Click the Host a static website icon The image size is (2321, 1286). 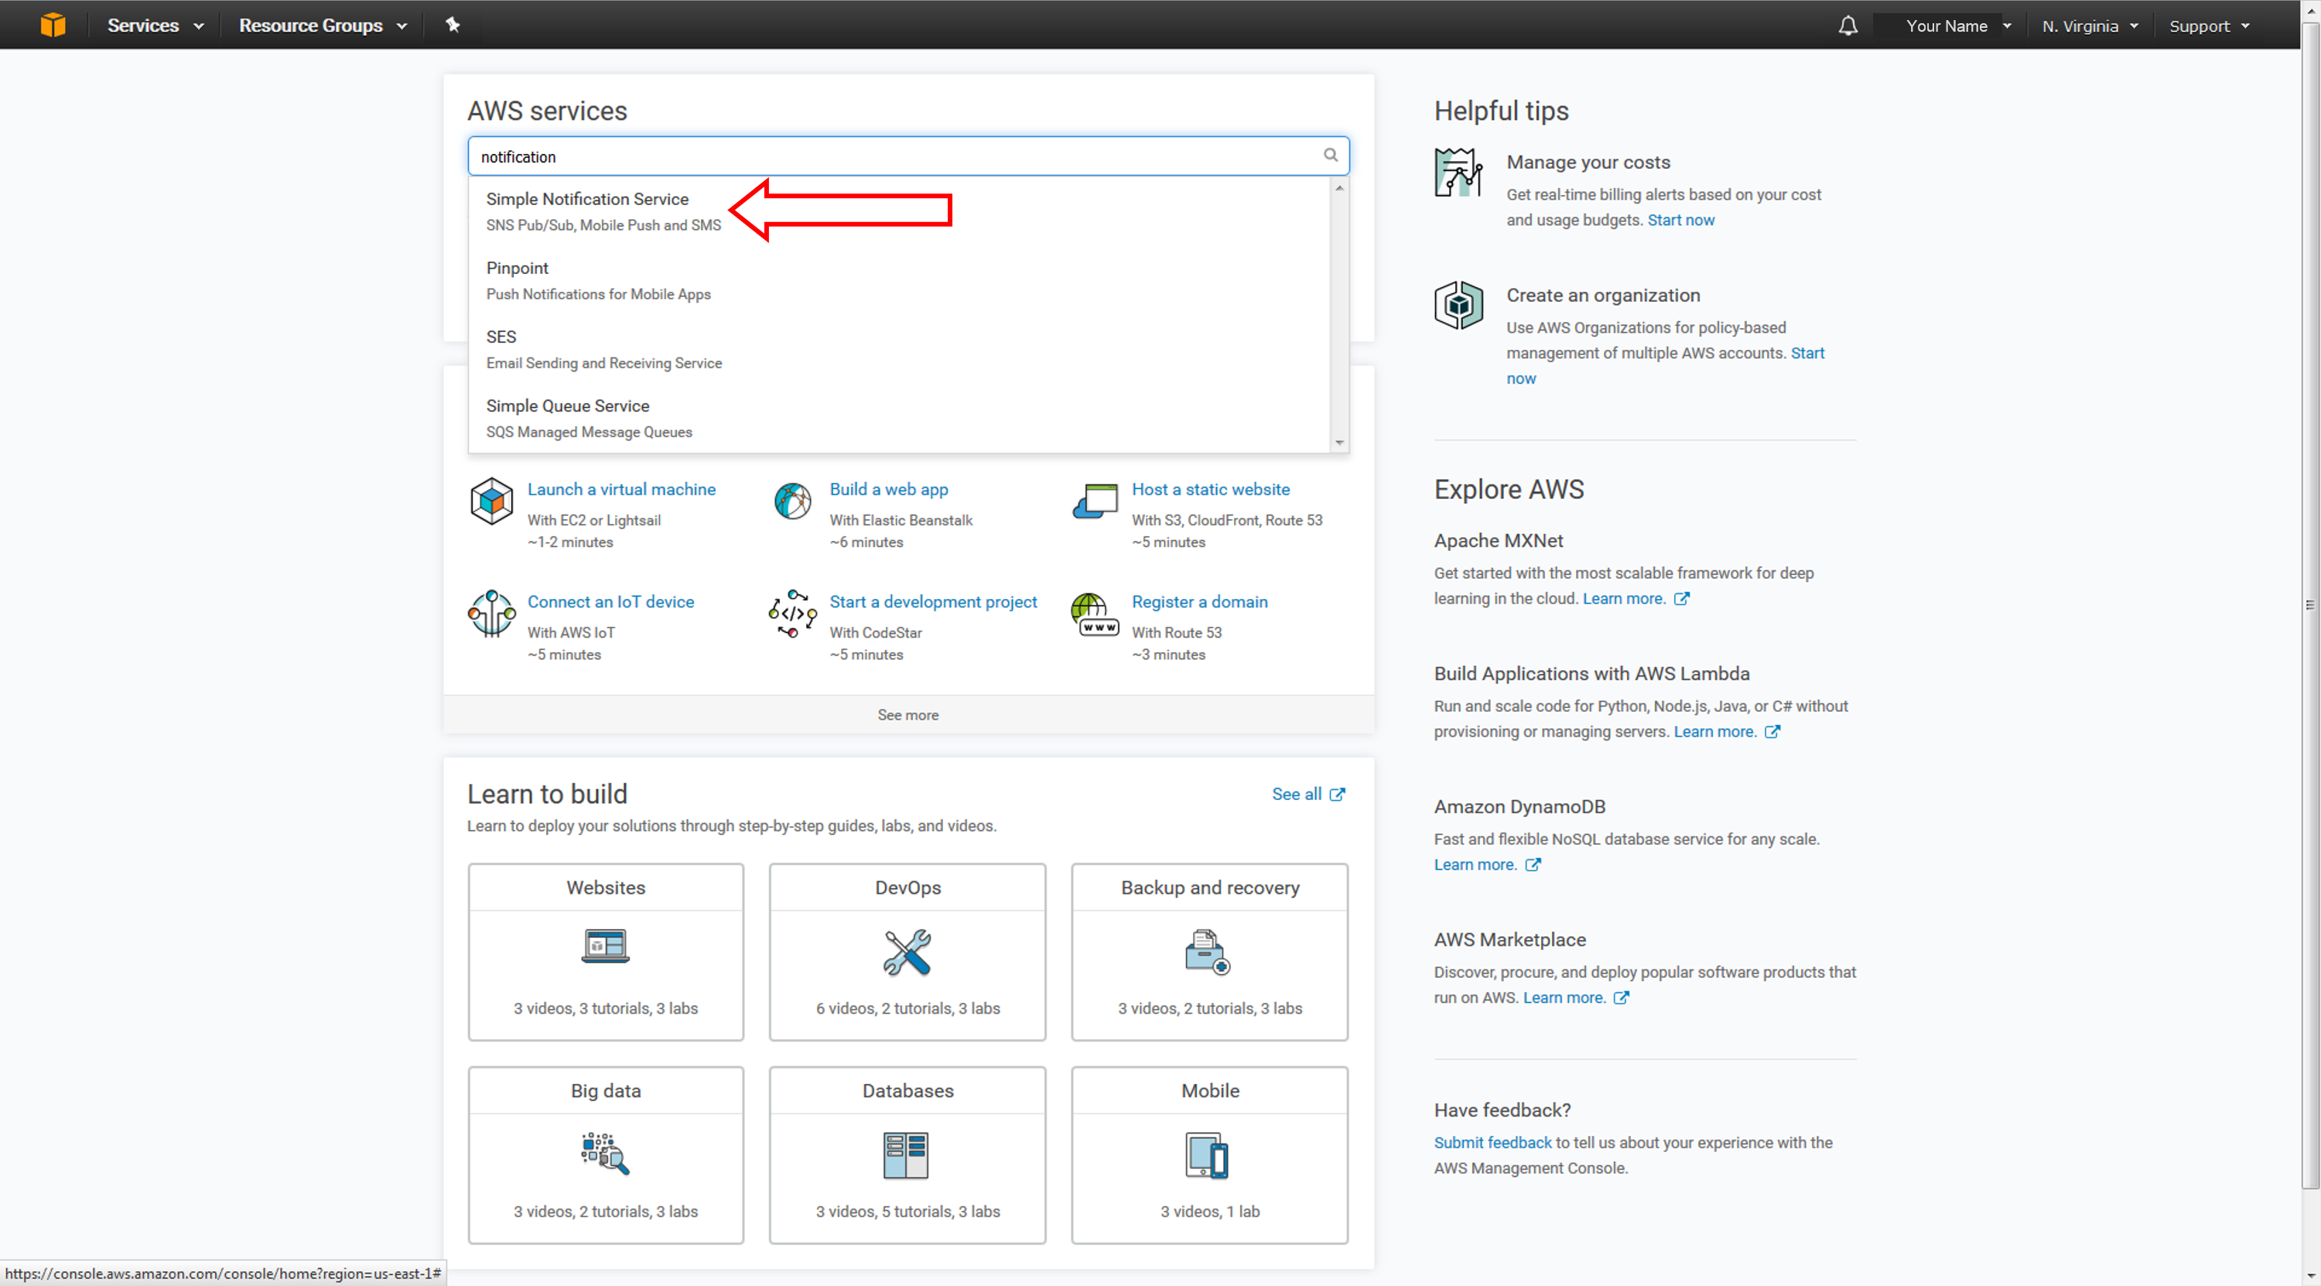point(1095,501)
